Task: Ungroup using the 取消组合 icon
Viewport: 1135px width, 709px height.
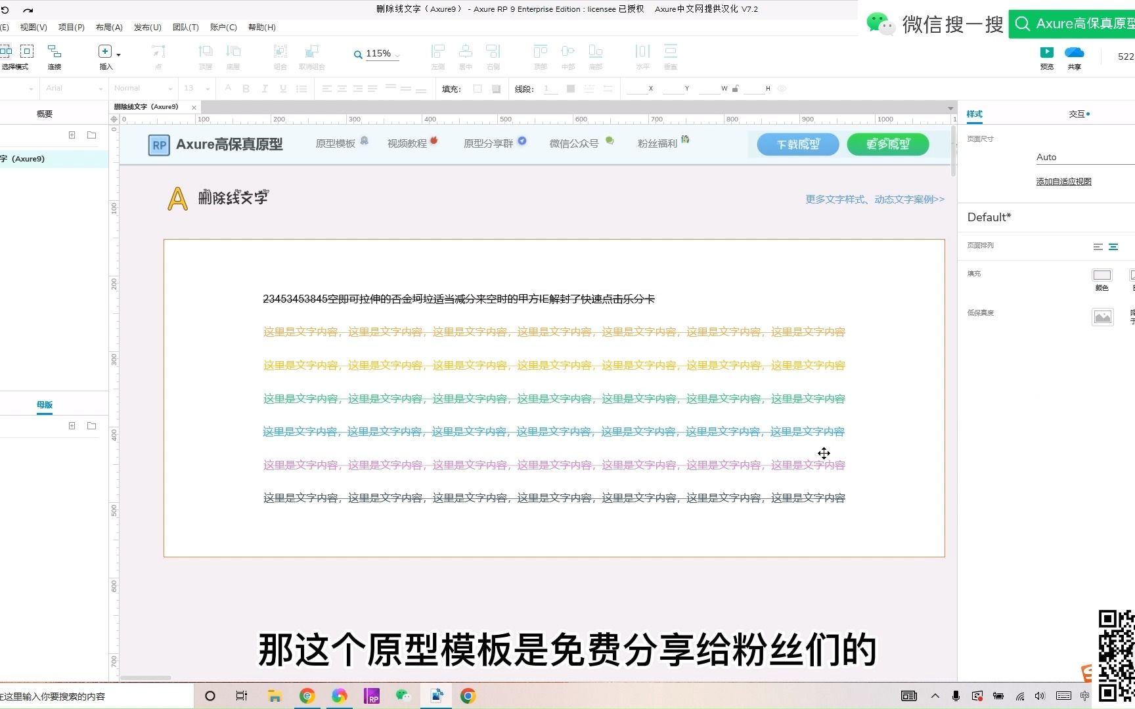Action: (311, 53)
